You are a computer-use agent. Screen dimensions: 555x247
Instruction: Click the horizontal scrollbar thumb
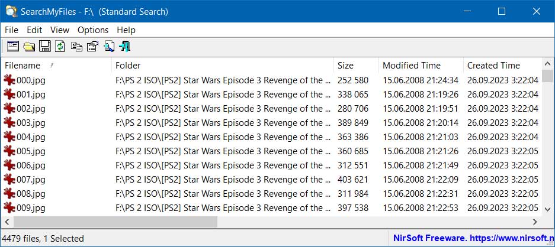tap(116, 222)
